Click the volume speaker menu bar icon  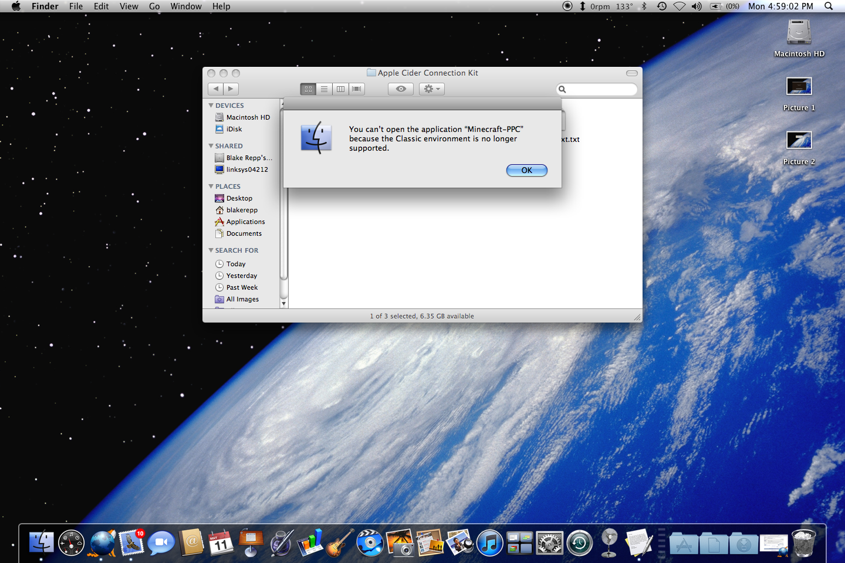pyautogui.click(x=697, y=6)
